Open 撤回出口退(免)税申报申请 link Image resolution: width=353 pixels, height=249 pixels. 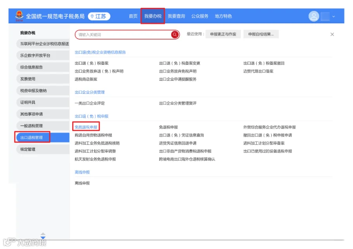[267, 135]
